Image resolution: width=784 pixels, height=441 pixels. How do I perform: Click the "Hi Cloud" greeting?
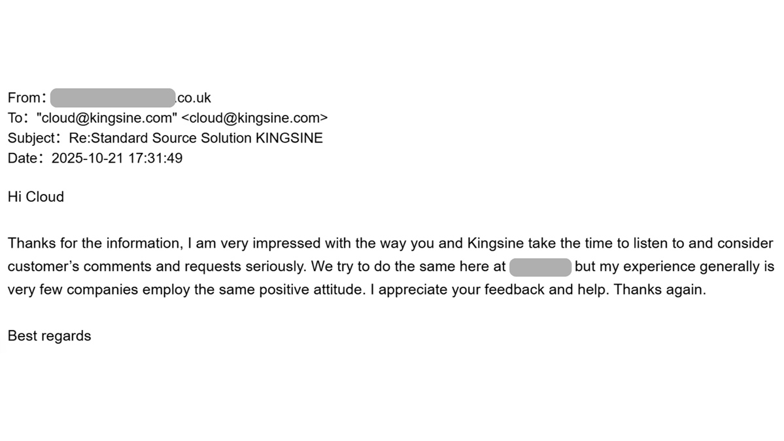[x=36, y=197]
